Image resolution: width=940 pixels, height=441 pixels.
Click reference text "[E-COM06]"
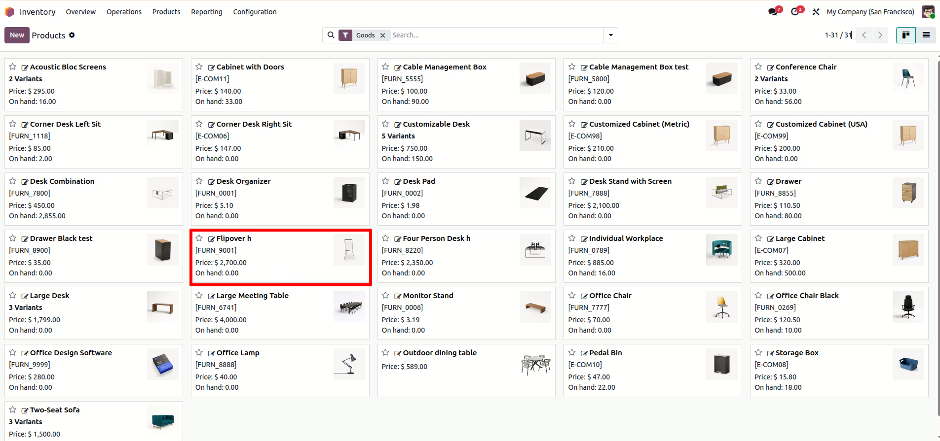tap(212, 136)
